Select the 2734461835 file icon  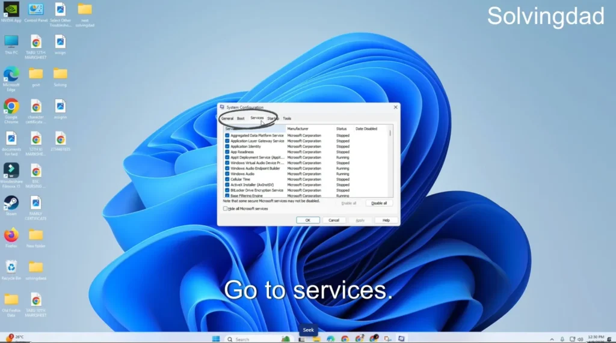click(60, 141)
